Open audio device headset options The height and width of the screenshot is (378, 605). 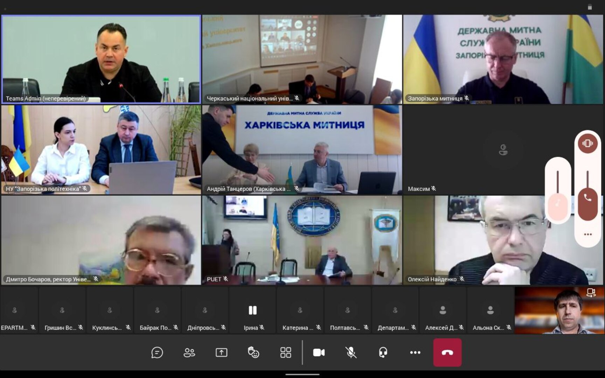383,352
